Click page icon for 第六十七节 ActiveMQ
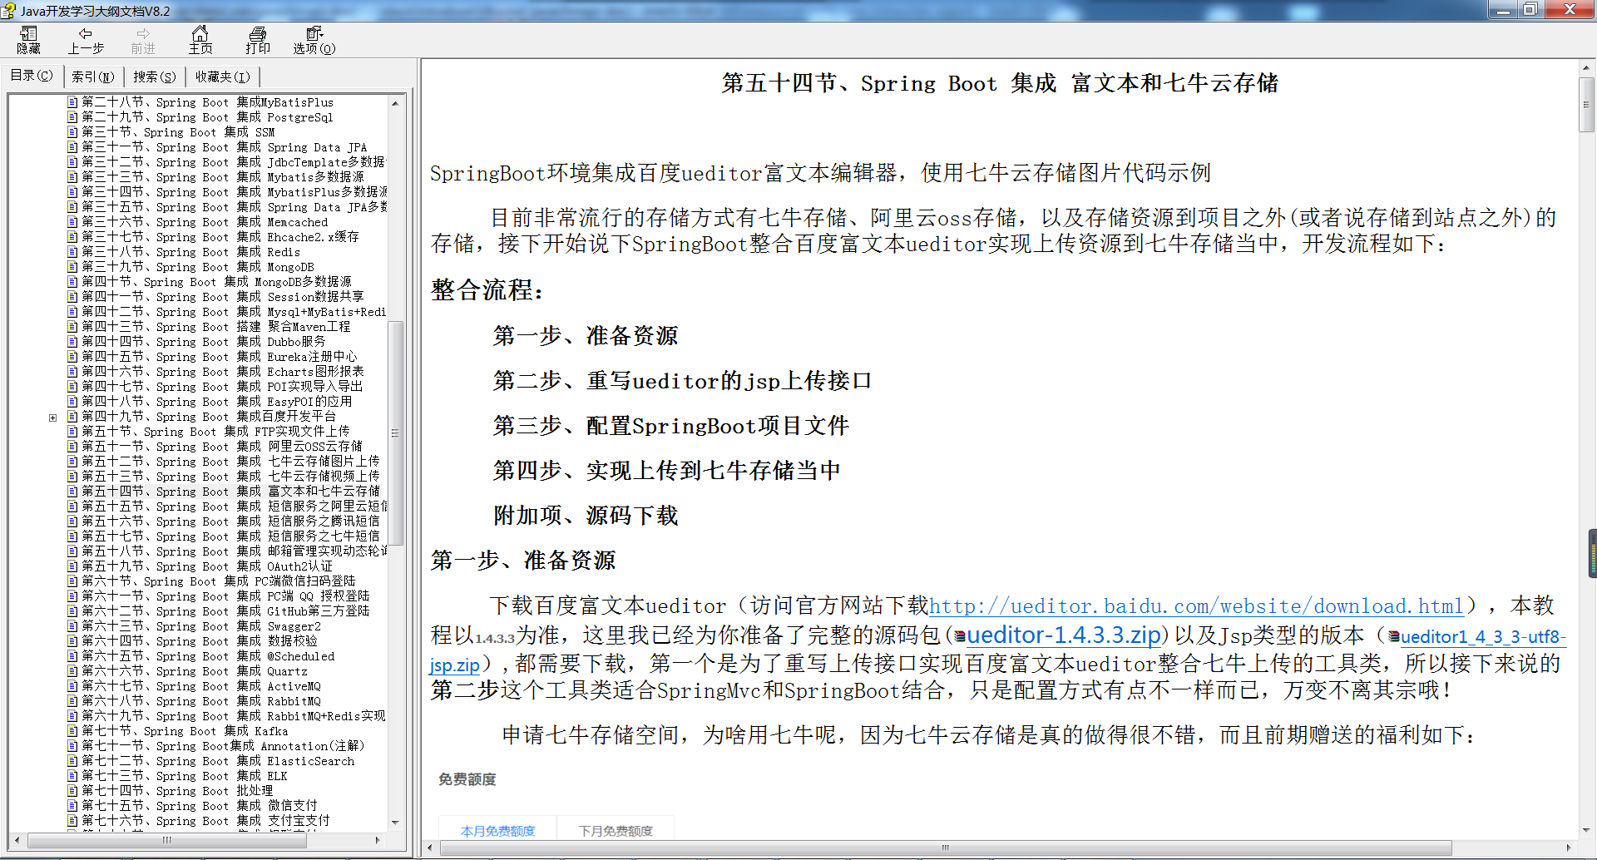Screen dimensions: 1597x860 pyautogui.click(x=72, y=686)
